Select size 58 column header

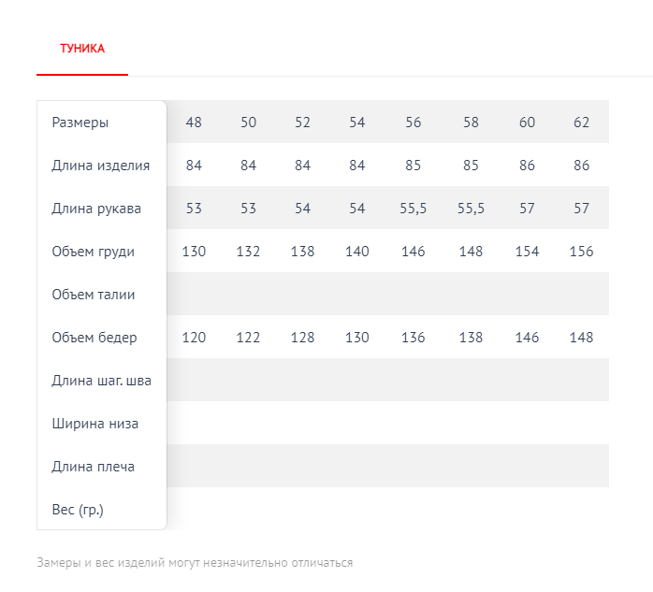point(471,123)
